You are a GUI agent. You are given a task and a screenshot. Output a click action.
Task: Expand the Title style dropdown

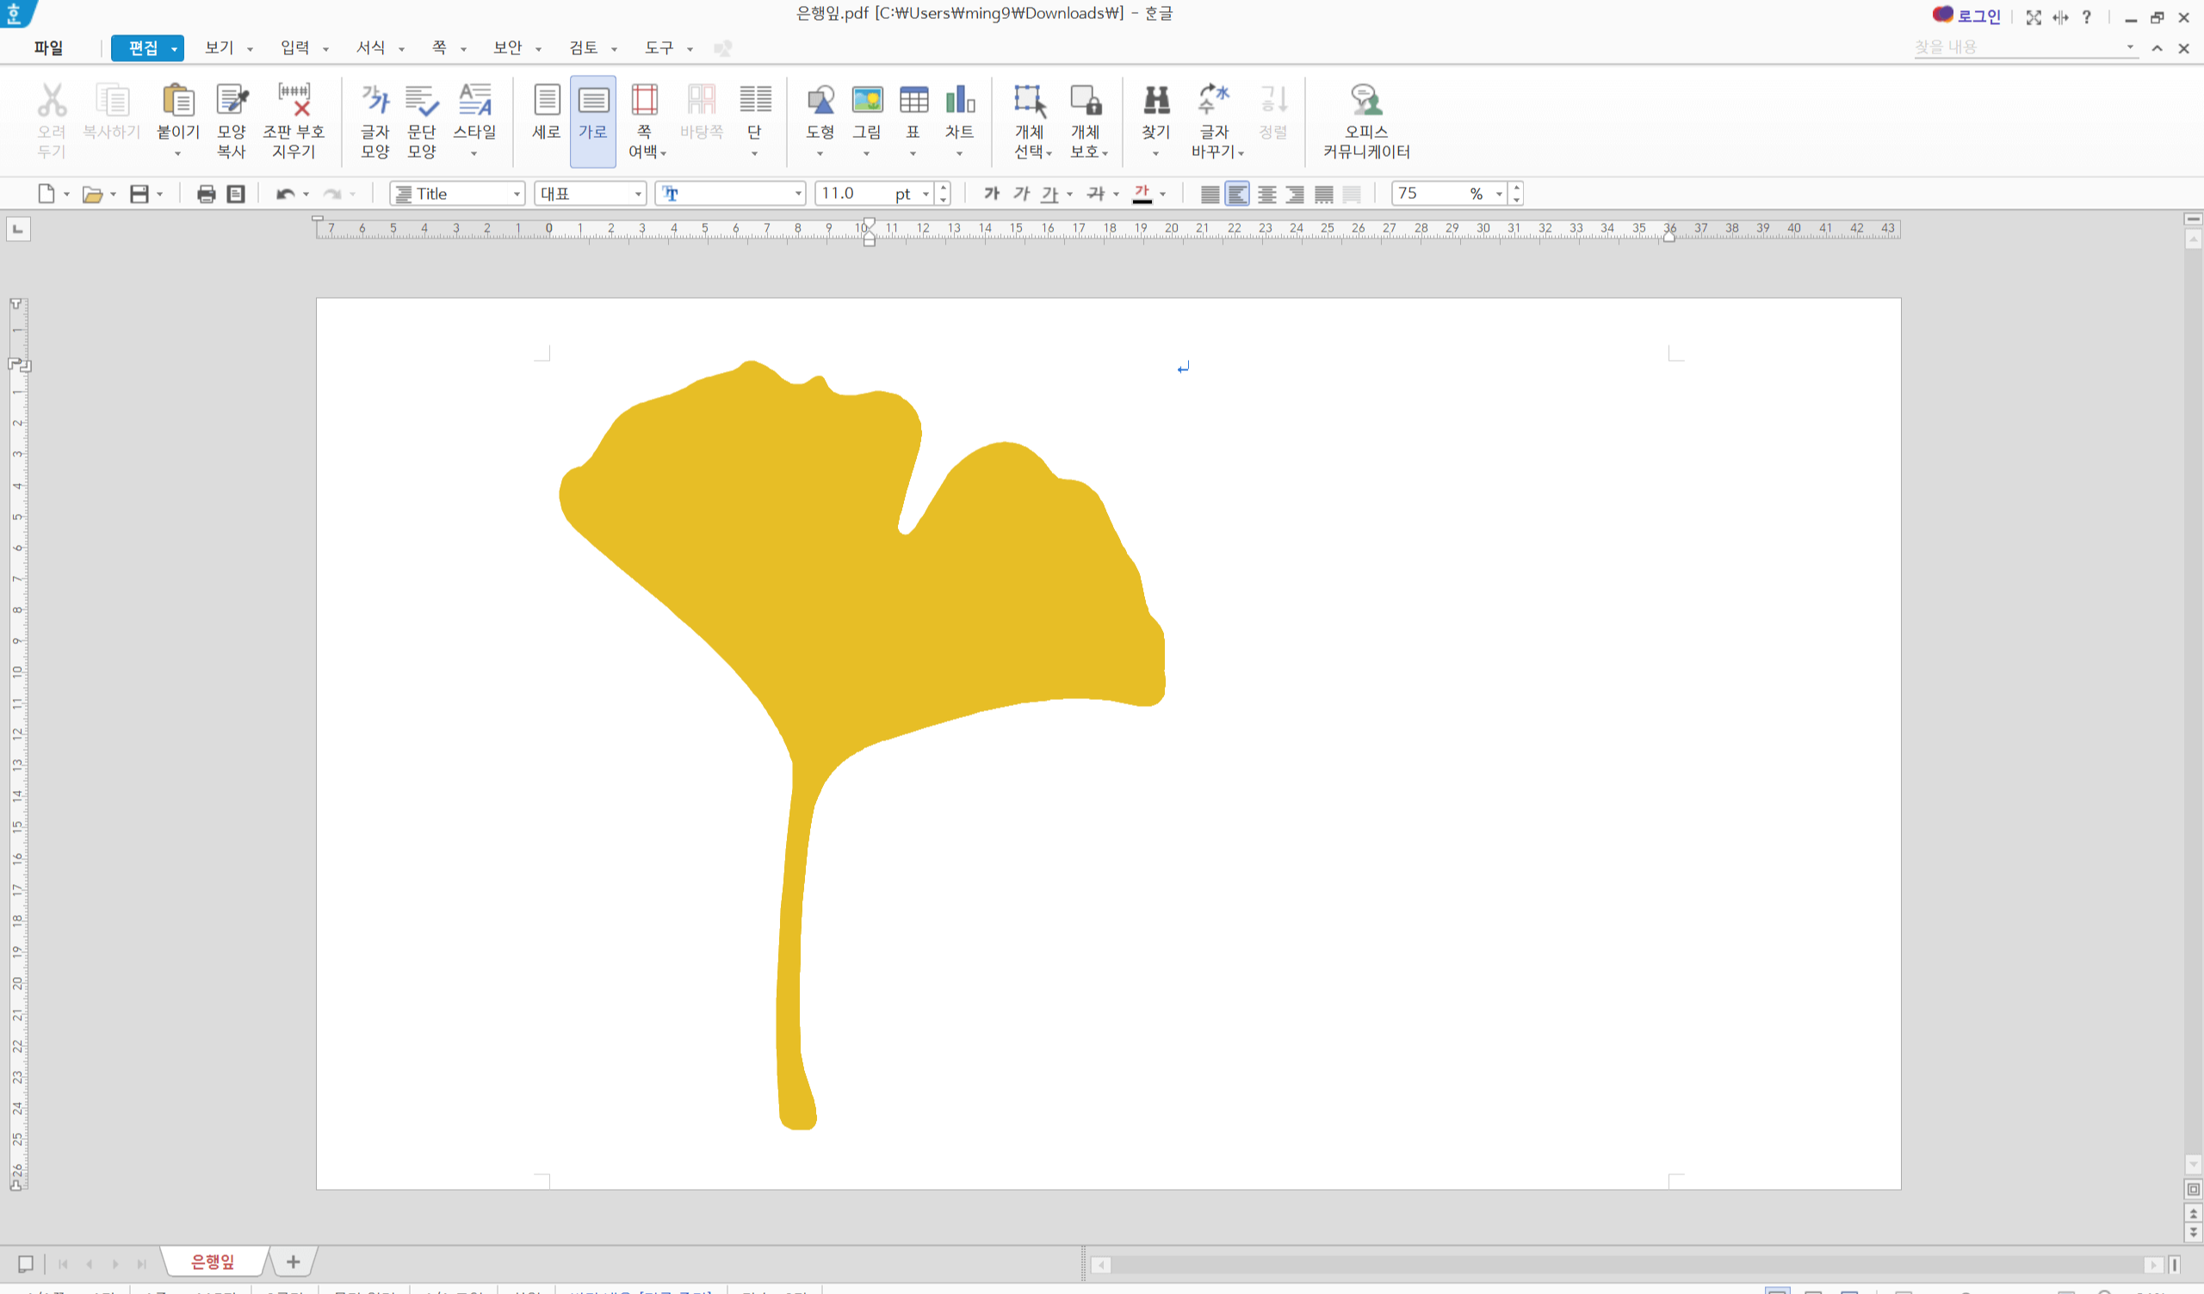[x=517, y=194]
